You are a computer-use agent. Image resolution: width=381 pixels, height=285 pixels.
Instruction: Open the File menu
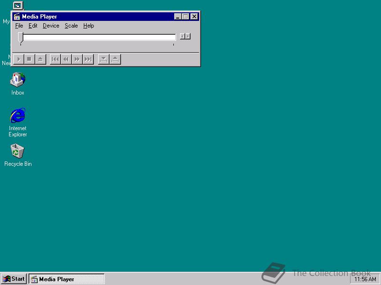pyautogui.click(x=19, y=26)
